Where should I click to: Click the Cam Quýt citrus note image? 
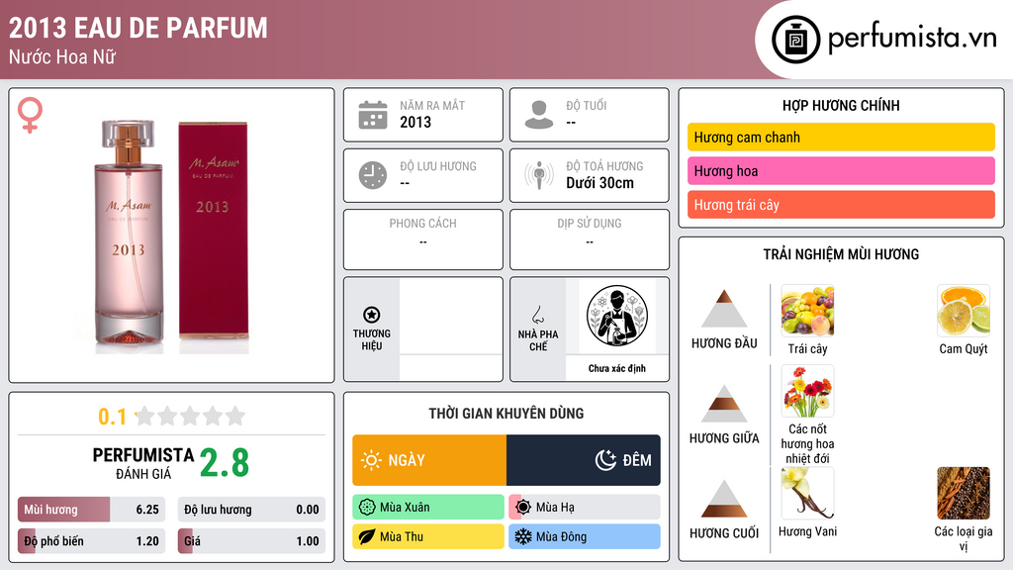[964, 310]
